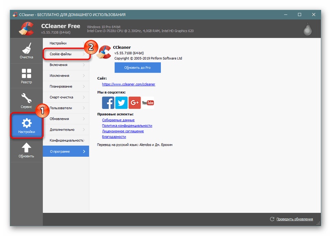Viewport: 331px width, 236px height.
Task: Open Смарт-очистка settings page
Action: click(x=66, y=97)
